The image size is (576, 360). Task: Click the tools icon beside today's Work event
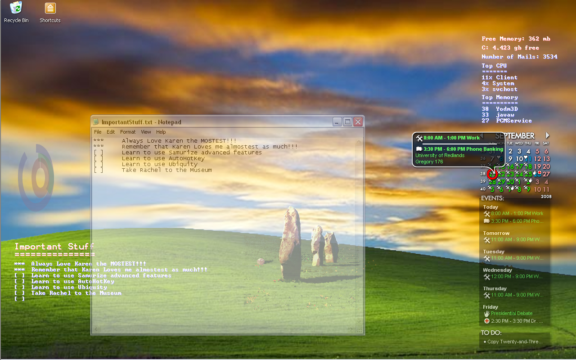coord(486,214)
